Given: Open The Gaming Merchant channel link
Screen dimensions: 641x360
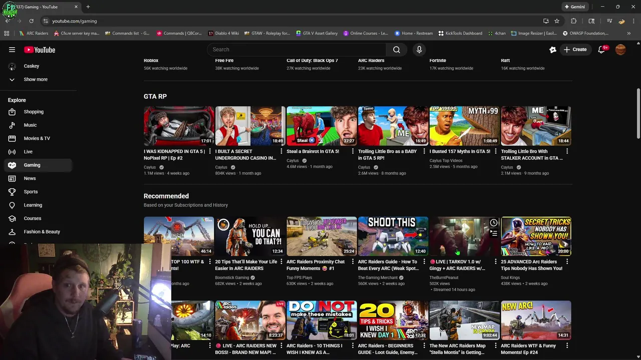Looking at the screenshot, I should point(378,277).
